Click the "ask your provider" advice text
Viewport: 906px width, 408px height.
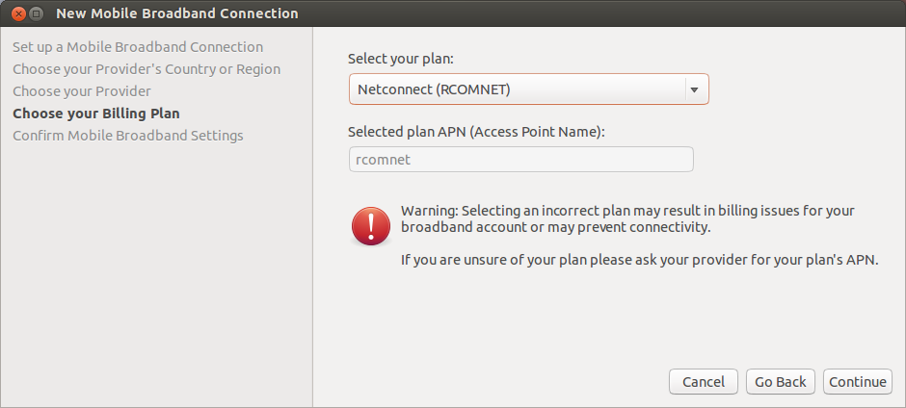point(640,260)
